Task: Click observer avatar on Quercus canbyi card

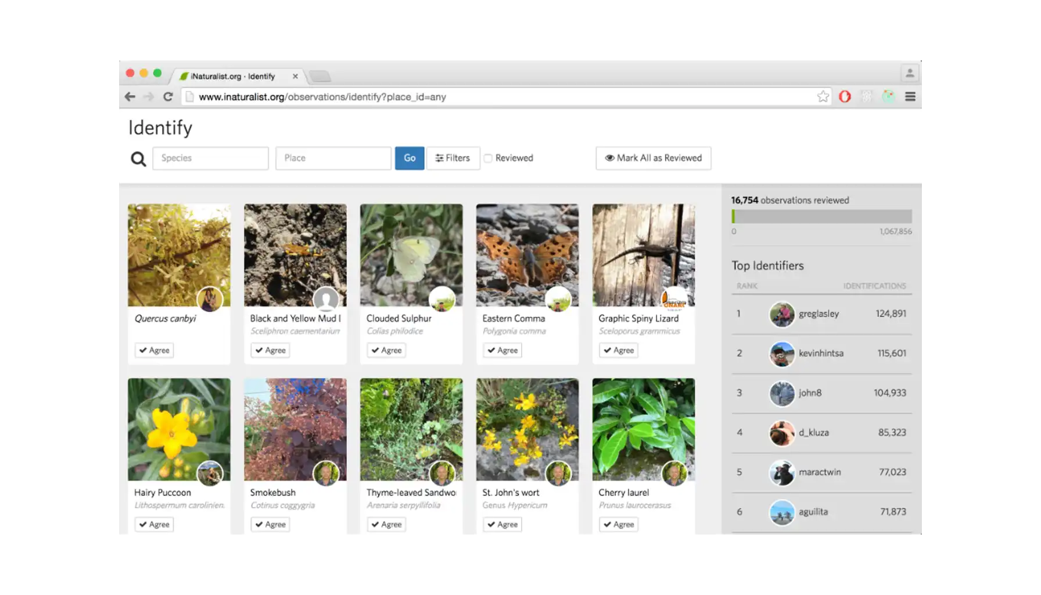Action: [x=210, y=300]
